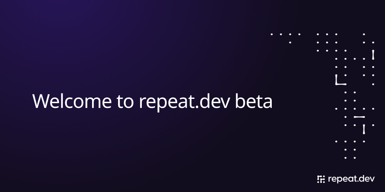Click the two dots directly below the L-bracket
385x192 pixels.
coord(350,92)
